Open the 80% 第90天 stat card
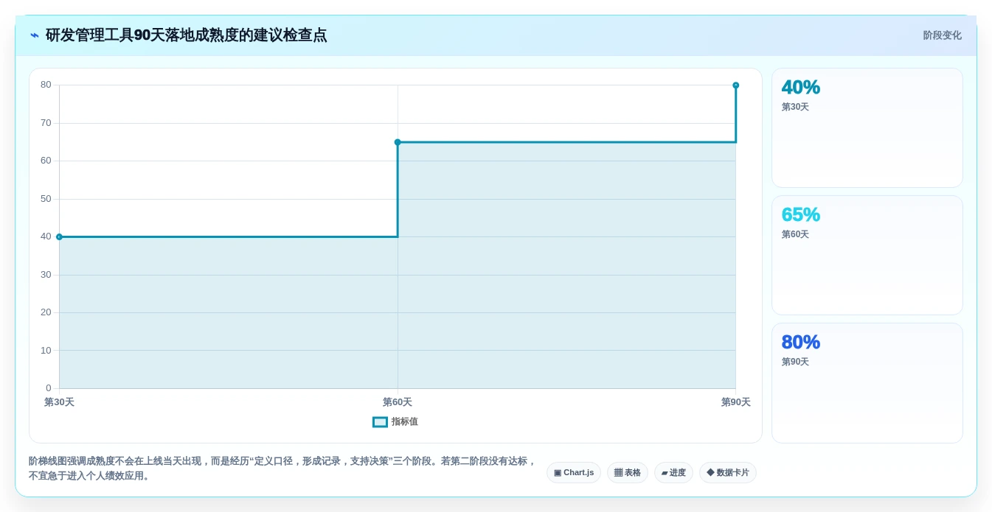Viewport: 992px width, 512px height. pyautogui.click(x=867, y=382)
